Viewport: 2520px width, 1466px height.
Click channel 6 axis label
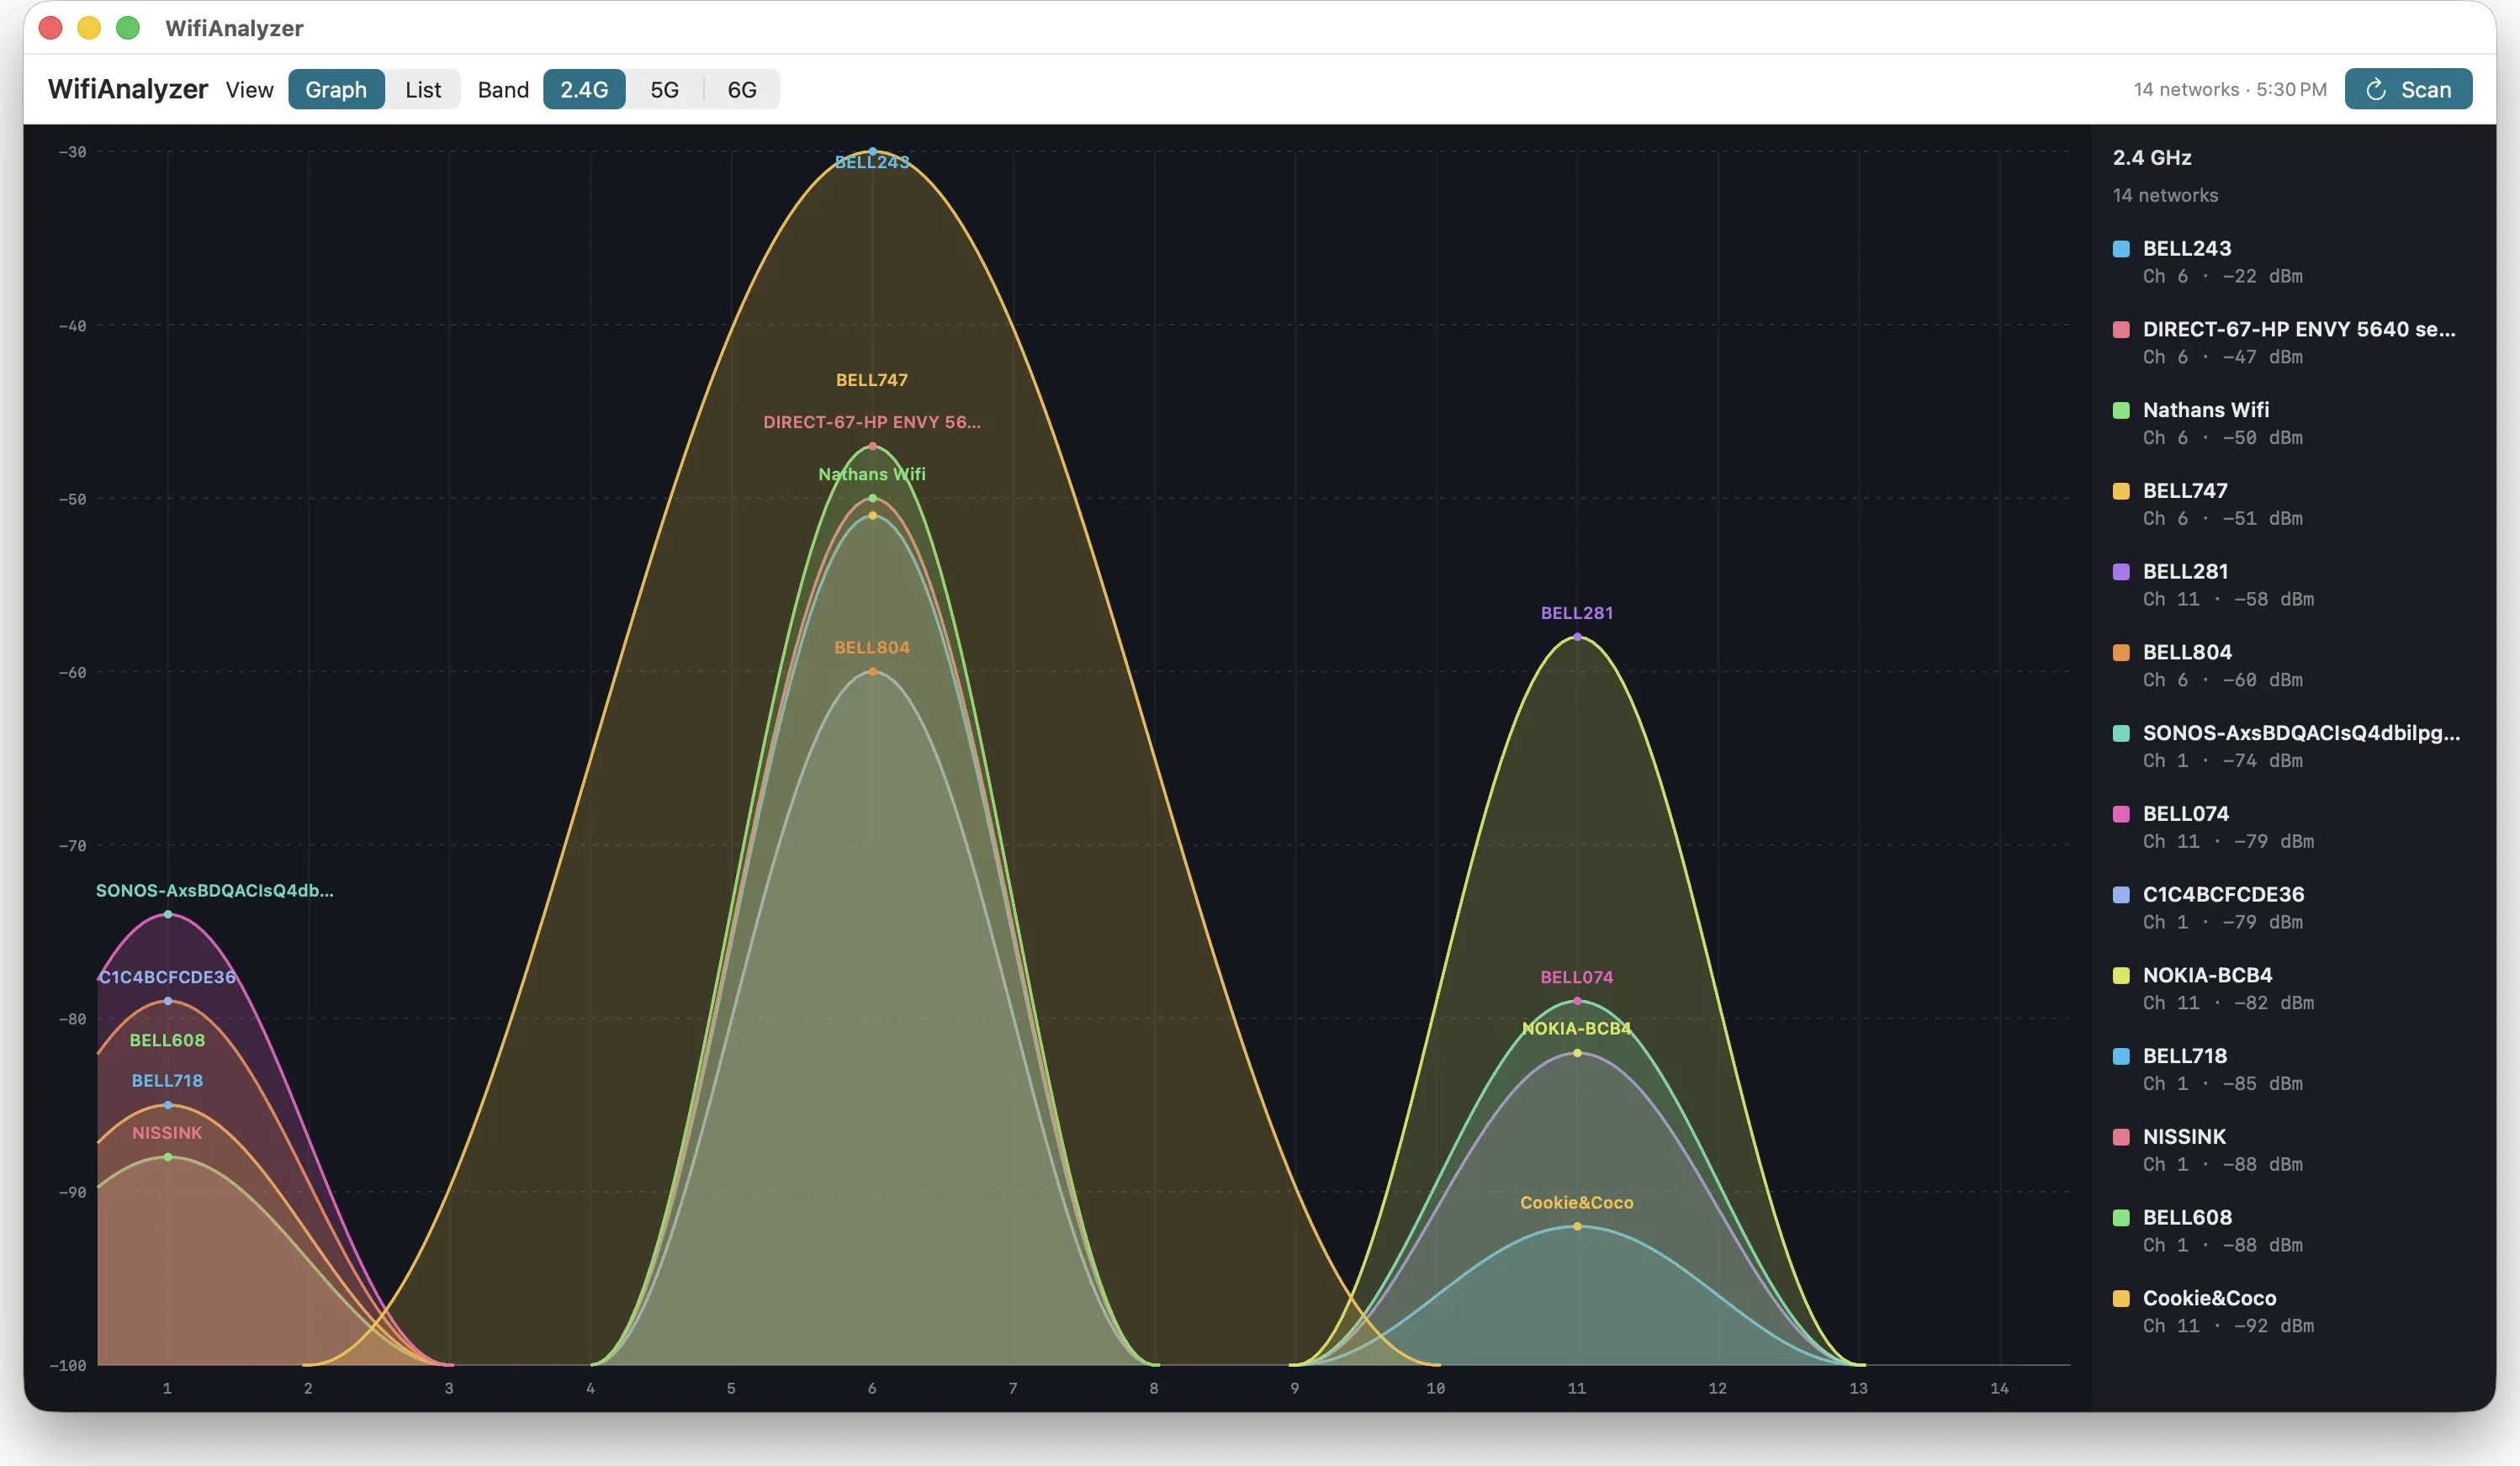(x=872, y=1388)
